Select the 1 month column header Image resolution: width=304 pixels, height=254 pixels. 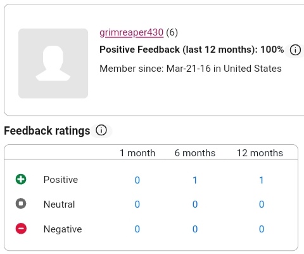point(137,153)
